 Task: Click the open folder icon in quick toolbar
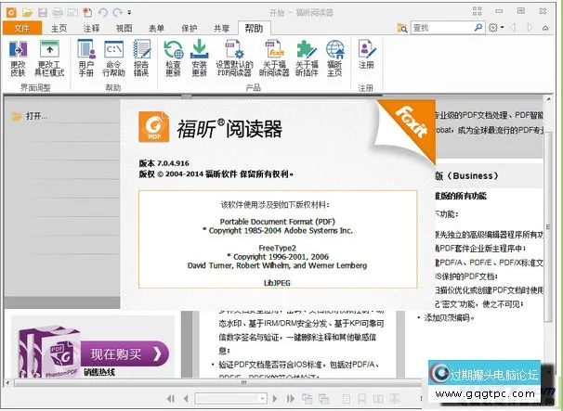tap(27, 13)
